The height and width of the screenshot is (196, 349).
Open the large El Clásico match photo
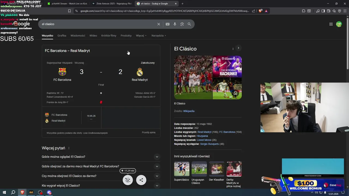[193, 78]
